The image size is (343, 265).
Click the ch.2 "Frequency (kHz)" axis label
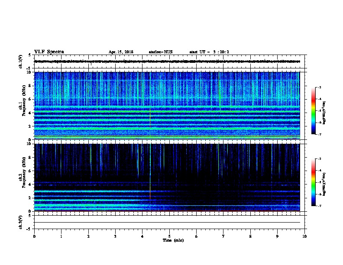(24, 172)
